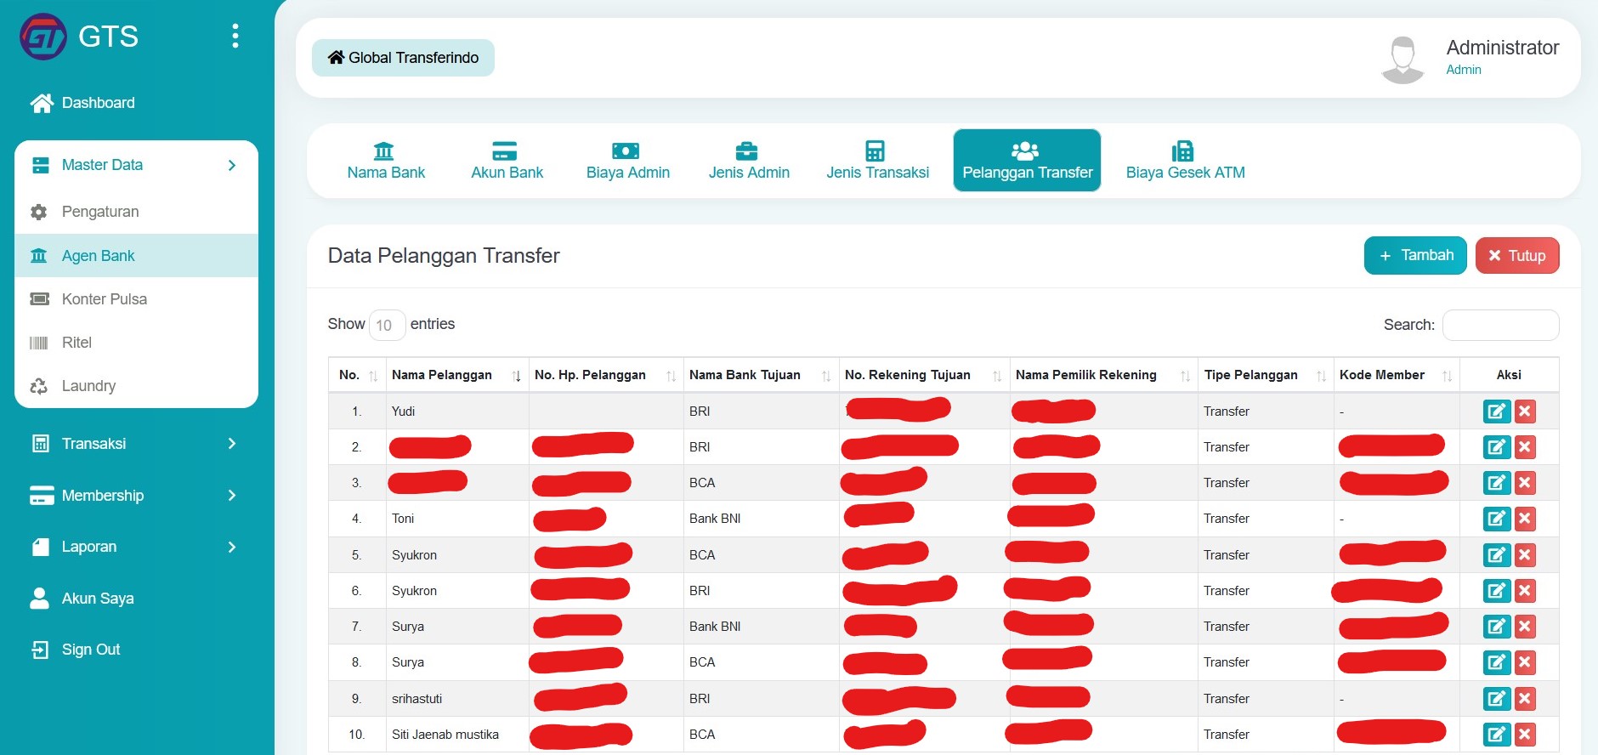Edit row 4 Toni
The height and width of the screenshot is (755, 1598).
1497,519
